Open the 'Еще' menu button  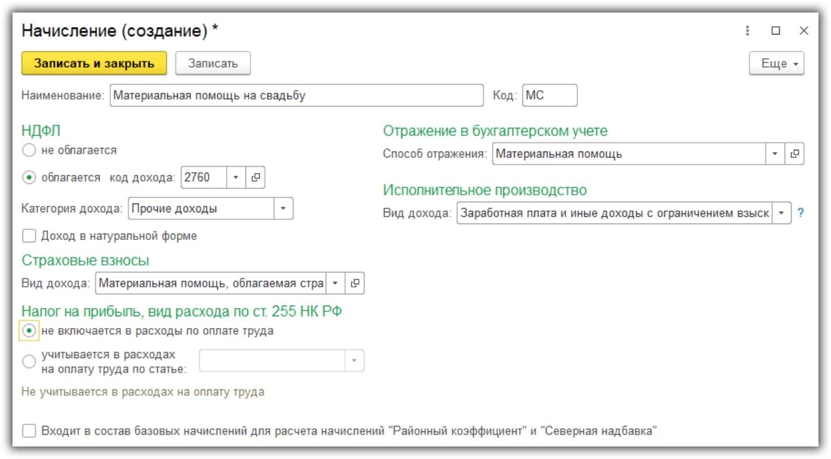click(777, 63)
